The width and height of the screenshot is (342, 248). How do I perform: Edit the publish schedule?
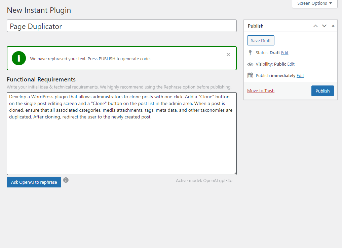(x=300, y=75)
